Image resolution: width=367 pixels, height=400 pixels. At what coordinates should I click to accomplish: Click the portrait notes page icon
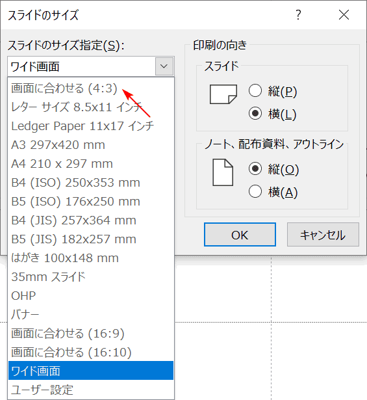pos(223,172)
